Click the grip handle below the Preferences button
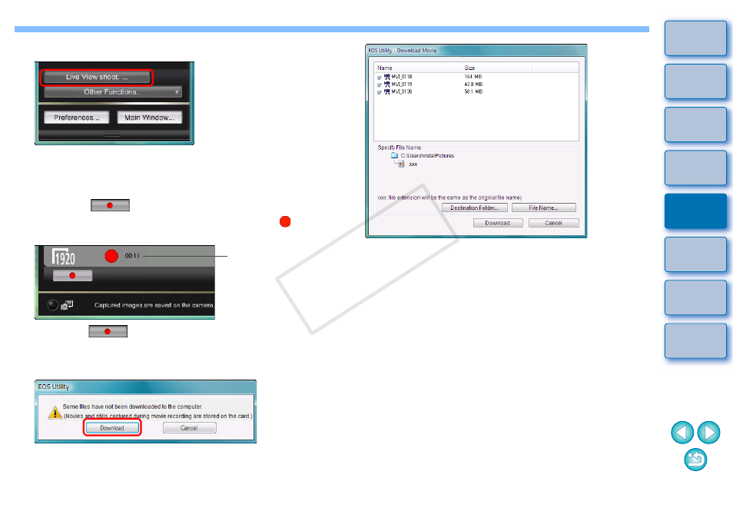This screenshot has width=733, height=518. click(112, 134)
